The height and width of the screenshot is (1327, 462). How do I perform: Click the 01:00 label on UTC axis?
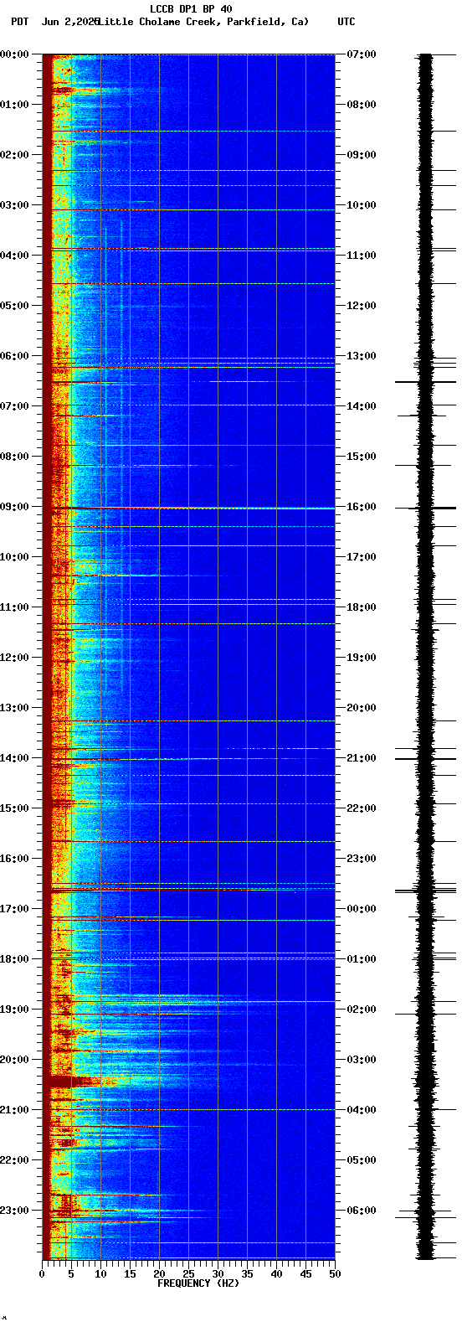(x=362, y=959)
